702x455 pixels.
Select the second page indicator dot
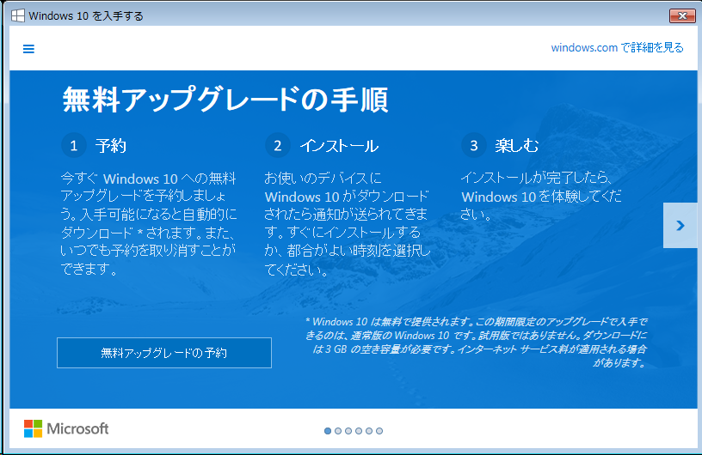338,431
